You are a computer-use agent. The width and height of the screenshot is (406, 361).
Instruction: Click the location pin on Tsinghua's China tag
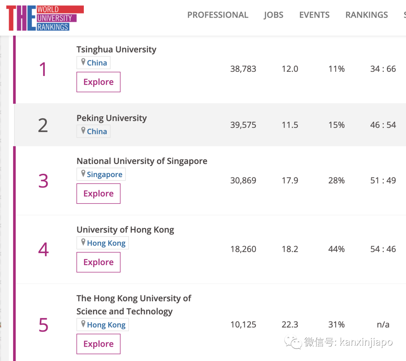coord(82,62)
